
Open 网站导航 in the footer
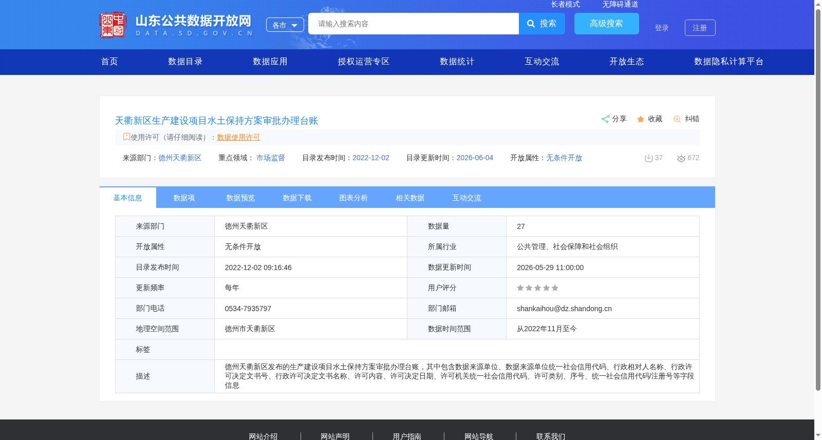pyautogui.click(x=479, y=436)
